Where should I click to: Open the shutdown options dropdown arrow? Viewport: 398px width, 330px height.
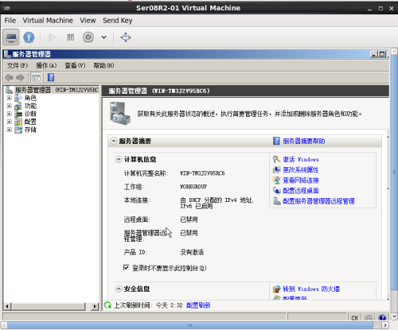point(103,37)
